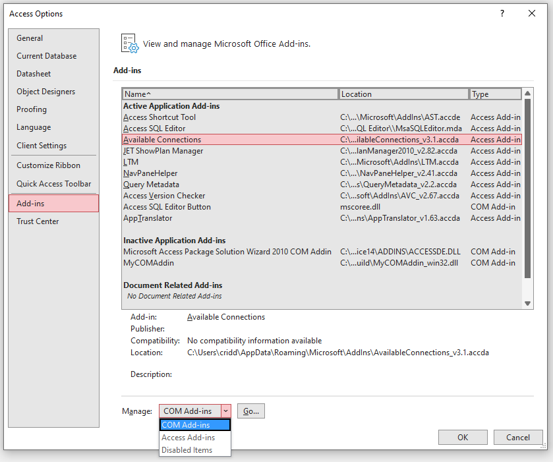
Task: Choose COM Add-ins in the dropdown list
Action: [195, 425]
